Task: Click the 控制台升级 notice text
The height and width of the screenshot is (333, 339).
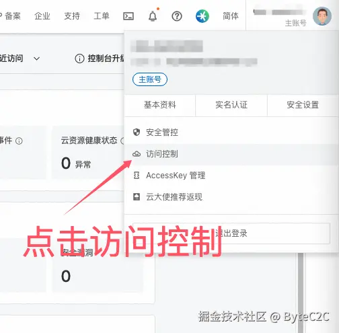Action: click(x=106, y=59)
